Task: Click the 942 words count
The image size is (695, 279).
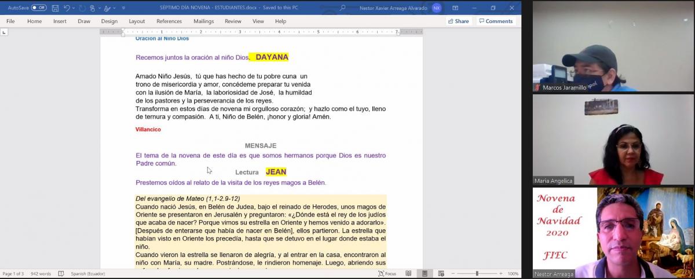Action: pyautogui.click(x=41, y=274)
